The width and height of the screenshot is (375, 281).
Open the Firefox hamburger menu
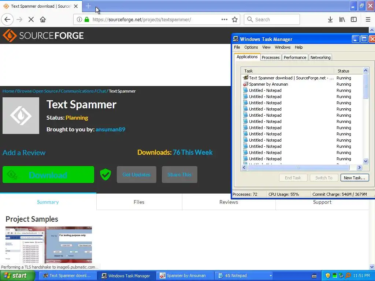tap(368, 20)
